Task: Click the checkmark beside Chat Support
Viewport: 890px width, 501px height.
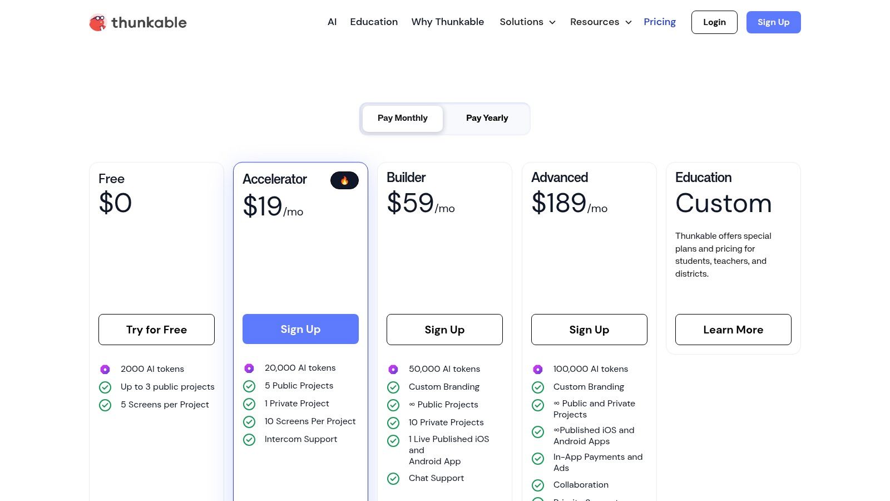Action: click(394, 478)
